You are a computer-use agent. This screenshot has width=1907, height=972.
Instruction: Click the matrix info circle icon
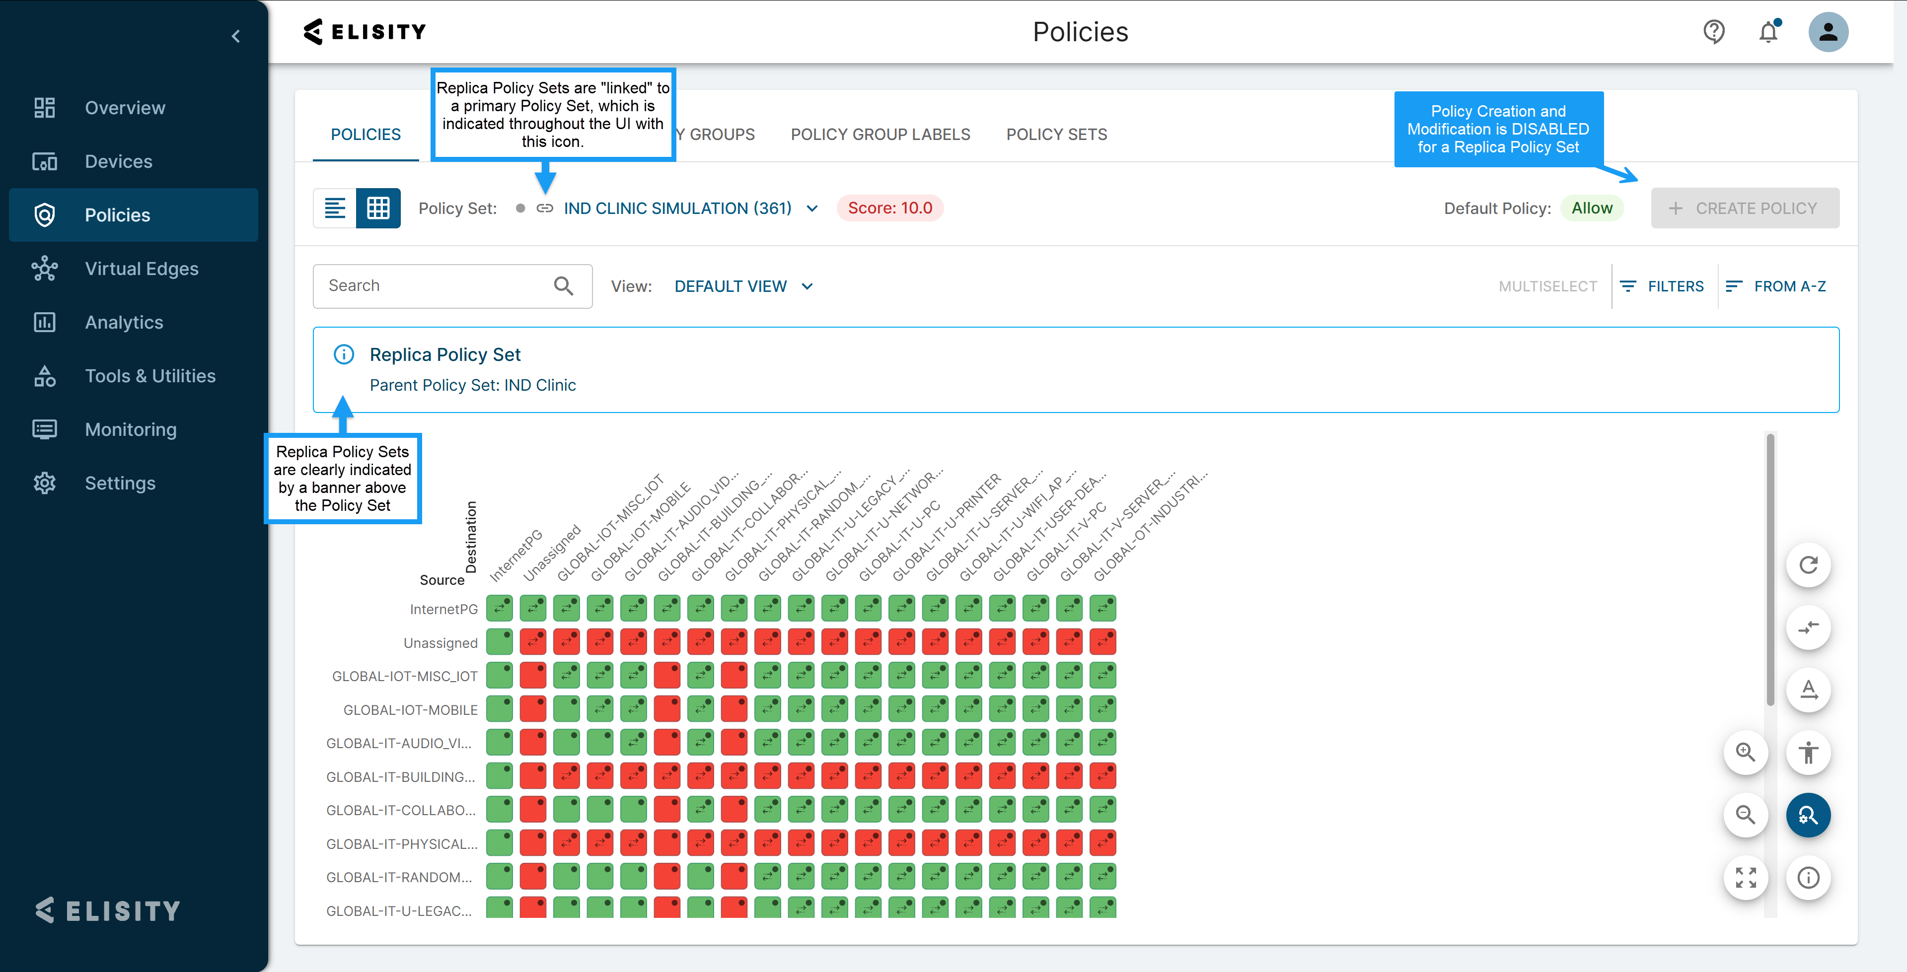(1808, 877)
